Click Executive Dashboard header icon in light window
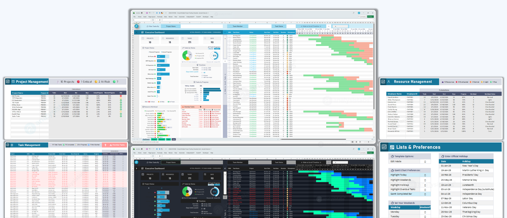Screen dimensions: 507x218 142,32
